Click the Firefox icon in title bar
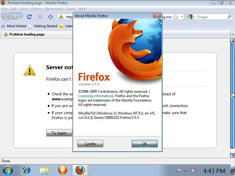This screenshot has width=235, height=176. click(3, 3)
